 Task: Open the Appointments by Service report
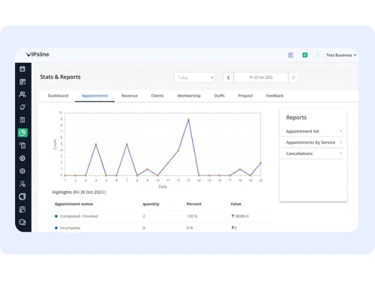[x=313, y=142]
